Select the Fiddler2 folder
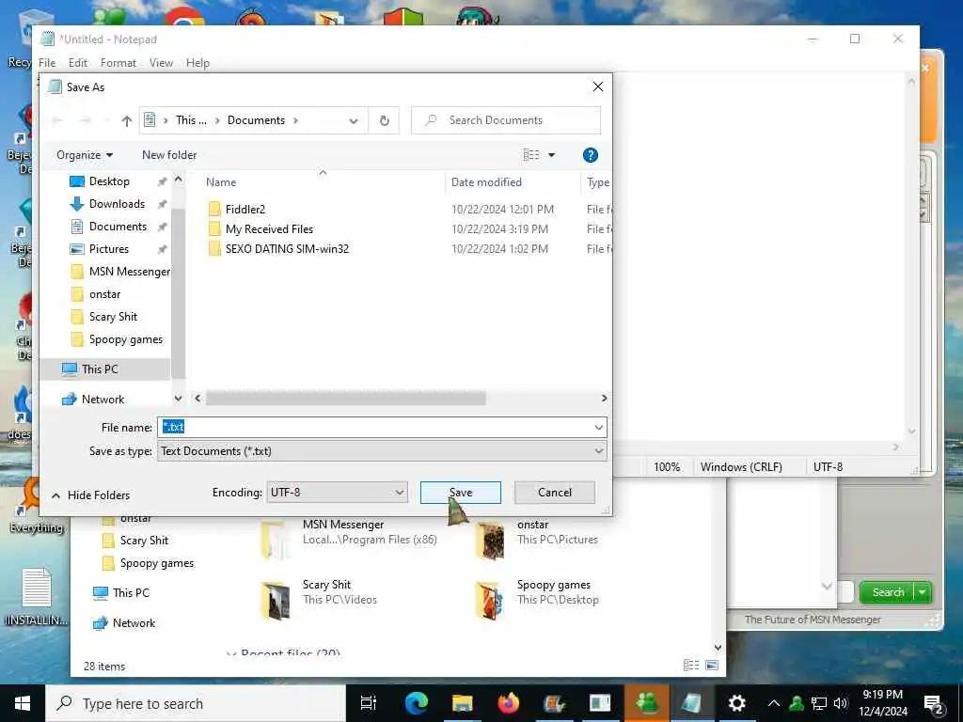This screenshot has width=963, height=722. [x=245, y=210]
